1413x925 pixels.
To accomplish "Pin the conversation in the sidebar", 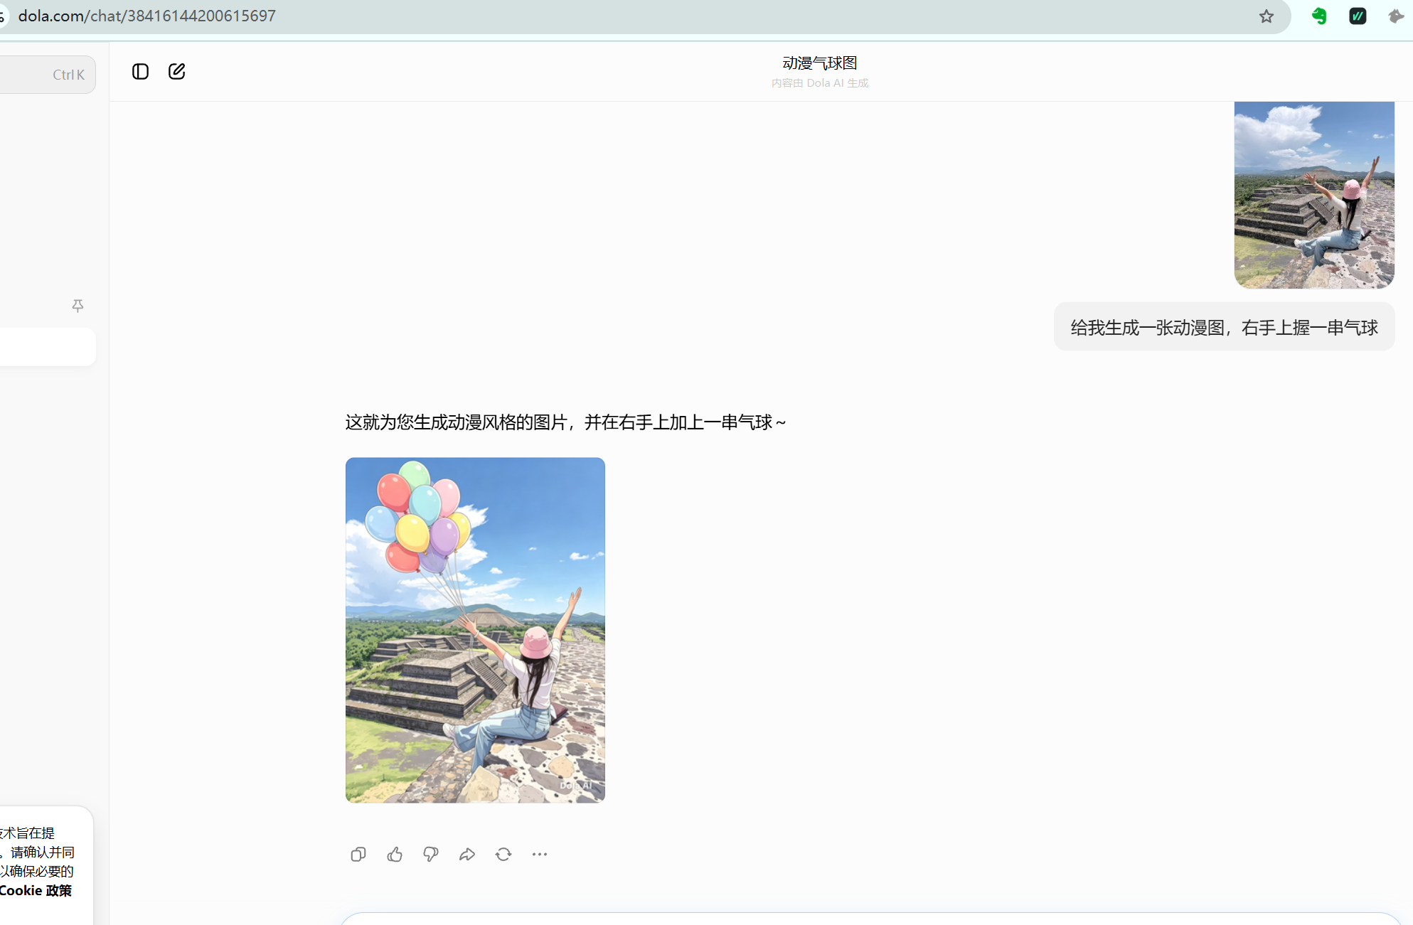I will 78,306.
